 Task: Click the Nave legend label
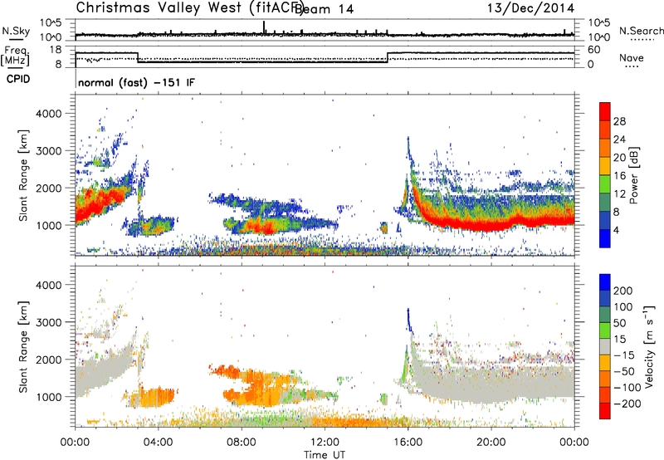coord(632,57)
